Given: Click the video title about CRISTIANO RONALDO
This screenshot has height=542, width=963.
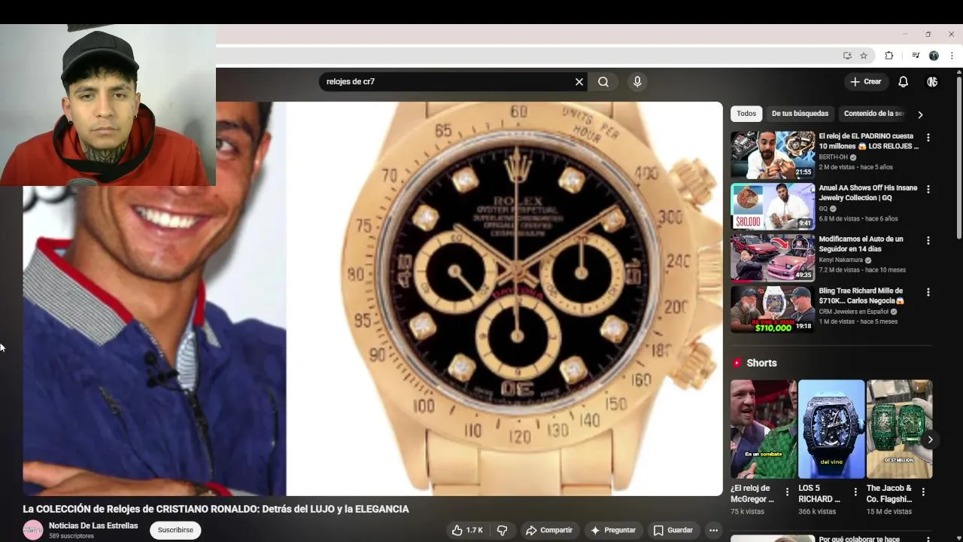Looking at the screenshot, I should 216,509.
